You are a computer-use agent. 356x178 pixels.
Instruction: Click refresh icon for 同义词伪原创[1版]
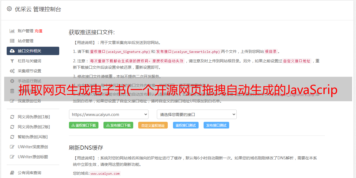(12, 117)
